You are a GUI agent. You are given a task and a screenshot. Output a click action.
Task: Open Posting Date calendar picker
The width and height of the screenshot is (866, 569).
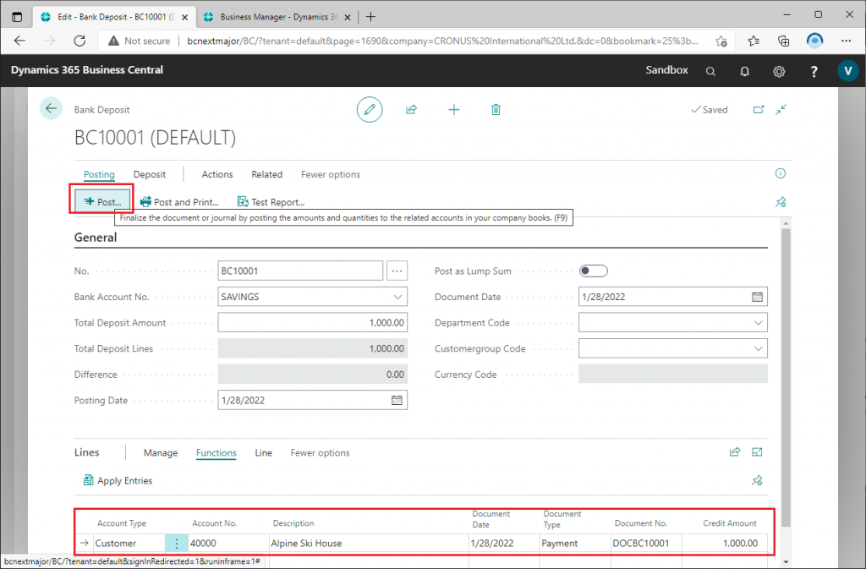click(397, 400)
